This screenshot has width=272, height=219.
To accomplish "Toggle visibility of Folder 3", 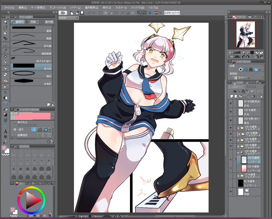I will click(230, 140).
